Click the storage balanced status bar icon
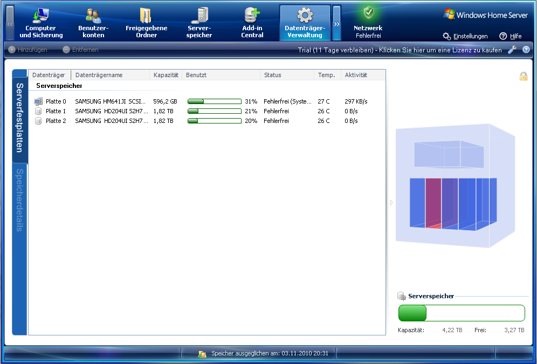Screen dimensions: 537x364 click(x=202, y=354)
